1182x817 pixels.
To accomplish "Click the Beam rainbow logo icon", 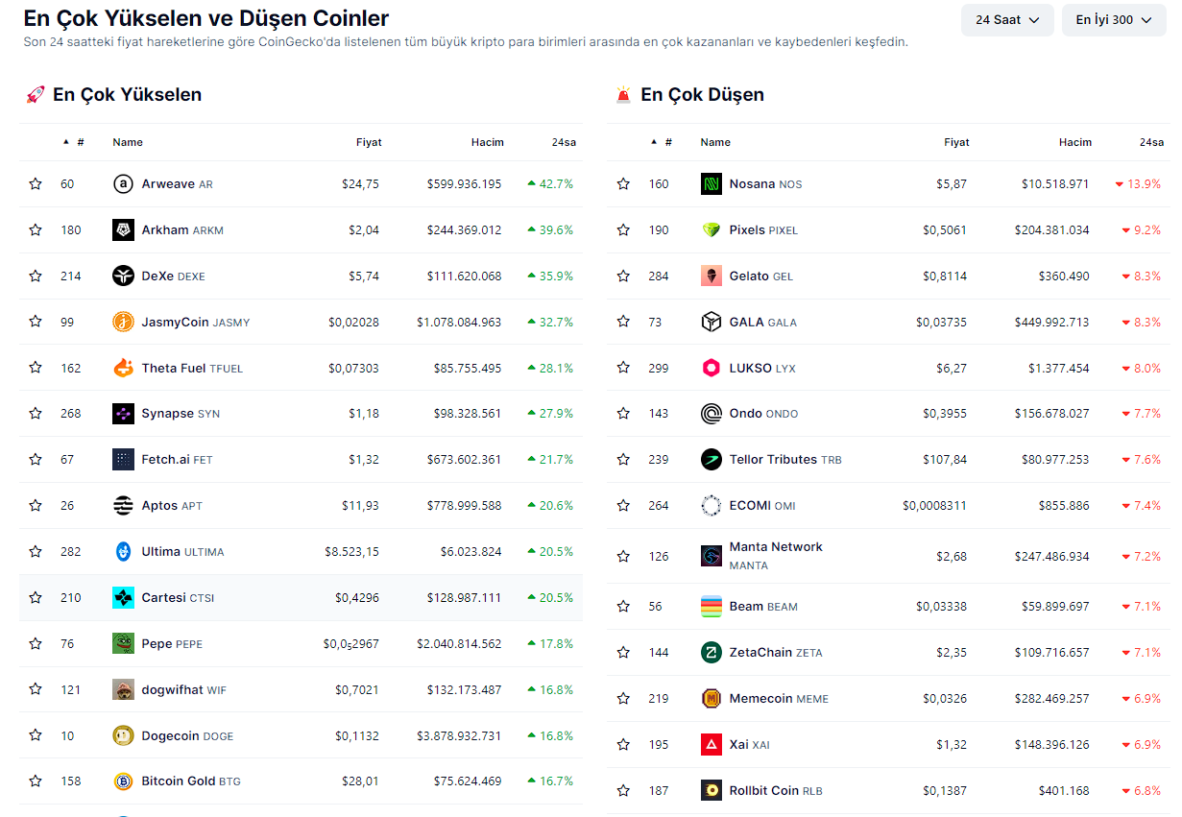I will (x=711, y=606).
